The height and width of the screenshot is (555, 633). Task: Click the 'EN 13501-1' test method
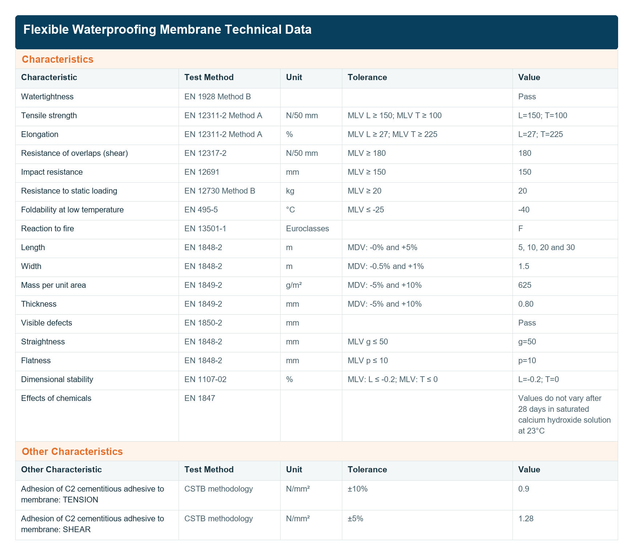coord(205,228)
